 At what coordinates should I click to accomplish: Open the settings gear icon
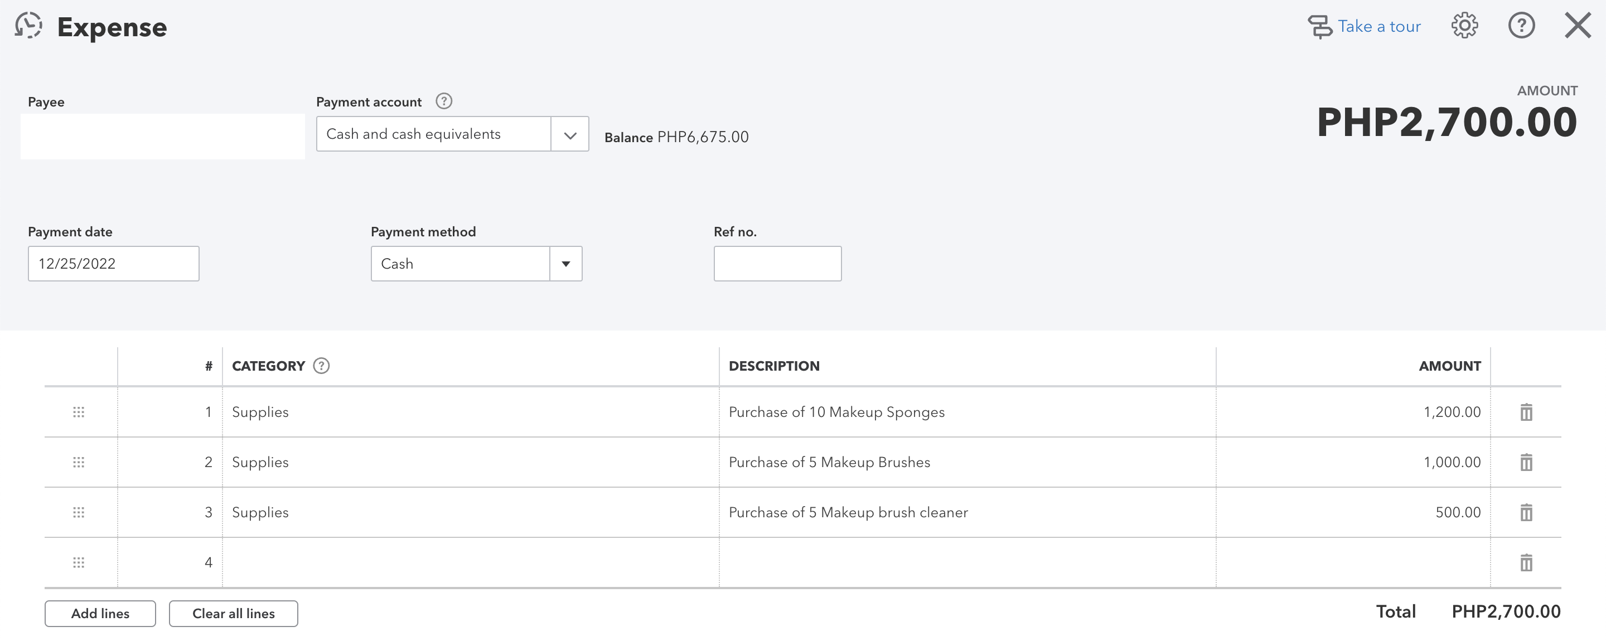pos(1464,26)
